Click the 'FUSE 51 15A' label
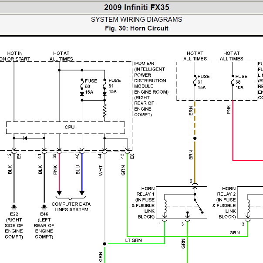 point(115,86)
